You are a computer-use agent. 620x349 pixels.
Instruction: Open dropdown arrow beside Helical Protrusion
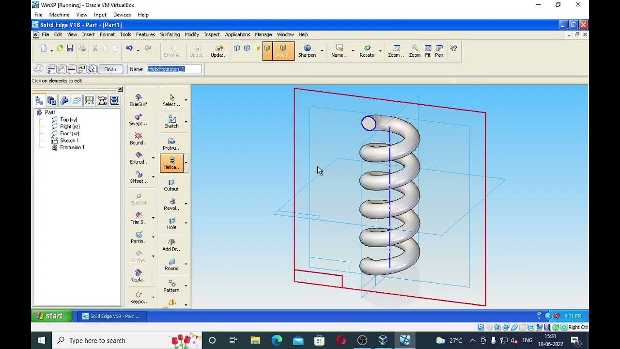(186, 163)
